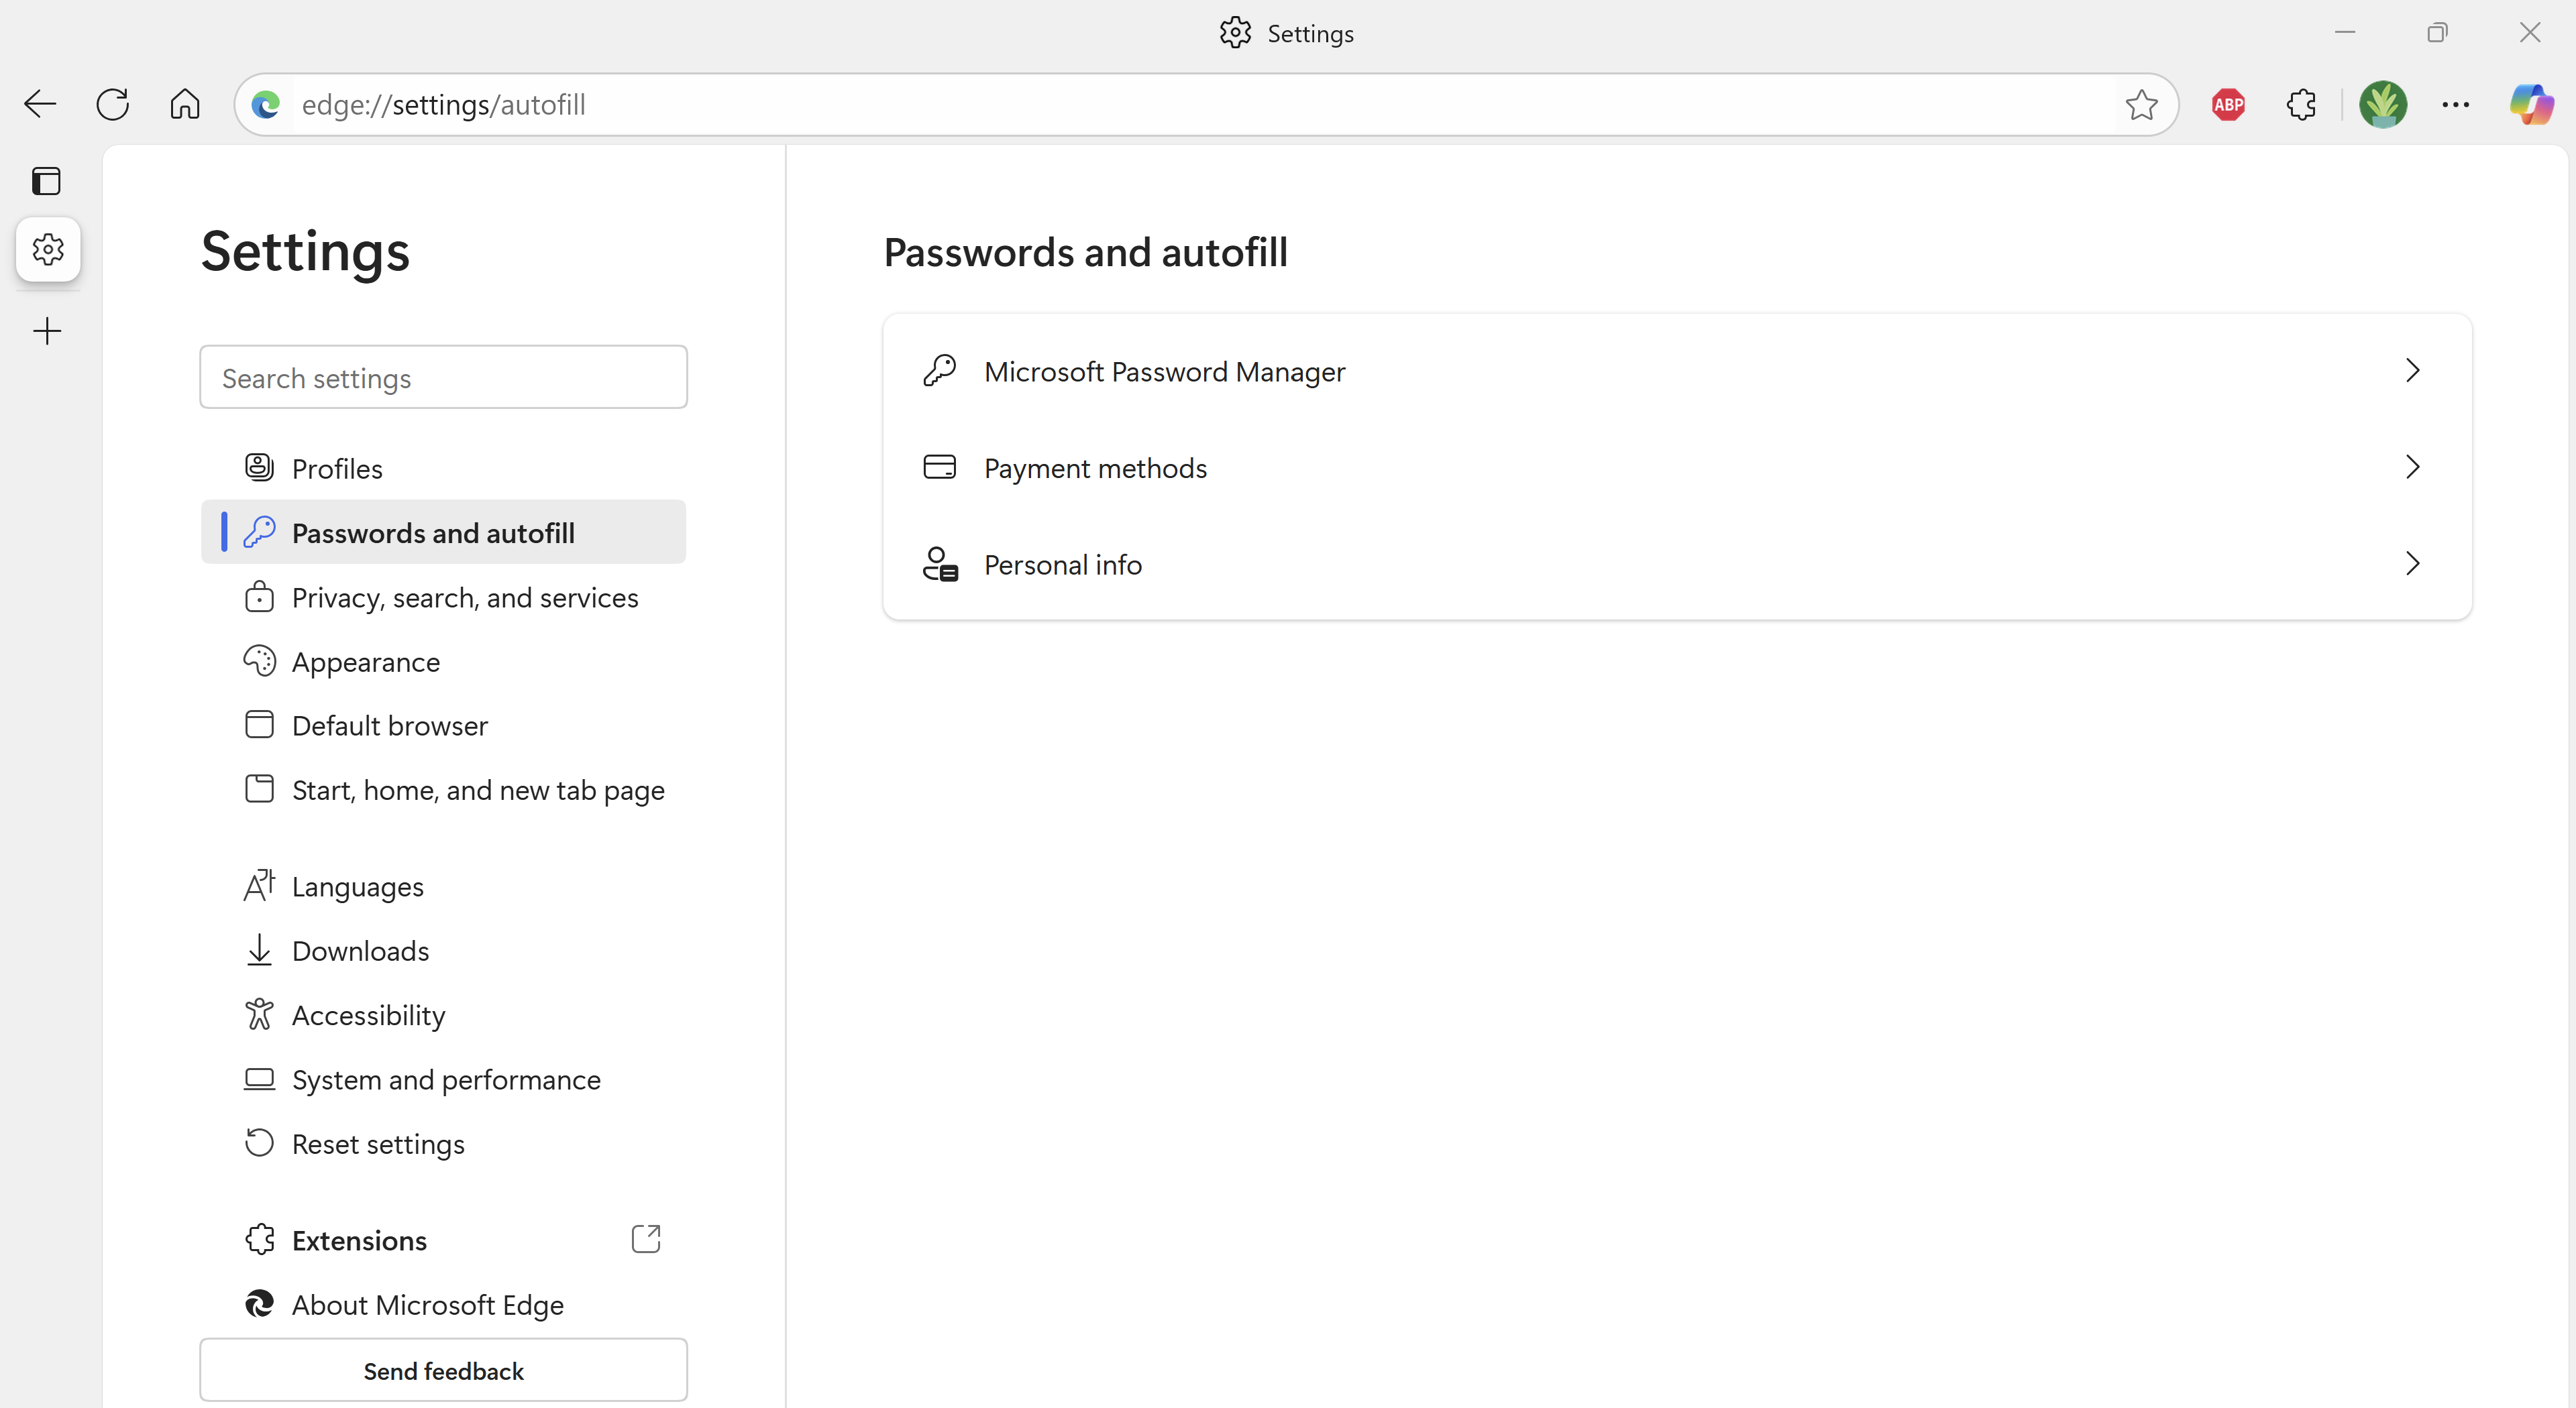The image size is (2576, 1408).
Task: Click the plant profile avatar
Action: (2383, 104)
